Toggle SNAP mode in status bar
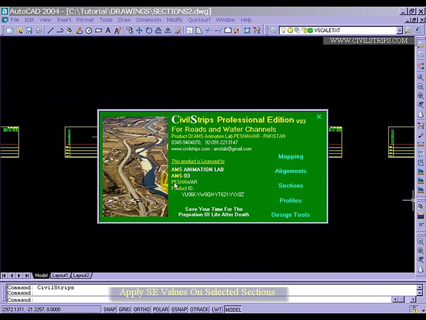 click(x=109, y=309)
